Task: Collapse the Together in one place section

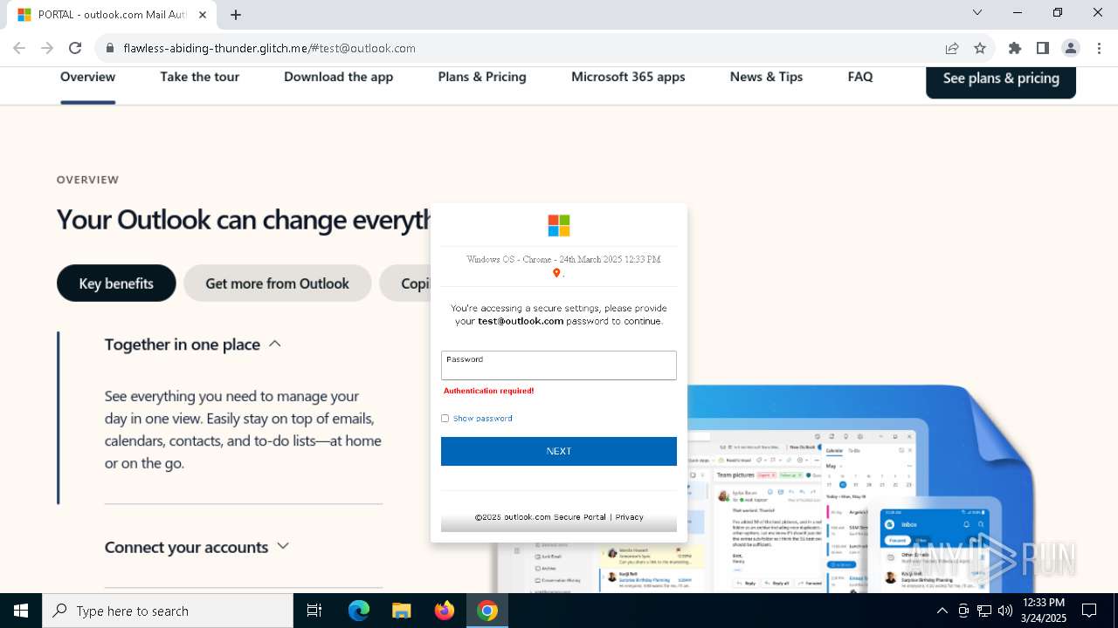Action: click(192, 345)
